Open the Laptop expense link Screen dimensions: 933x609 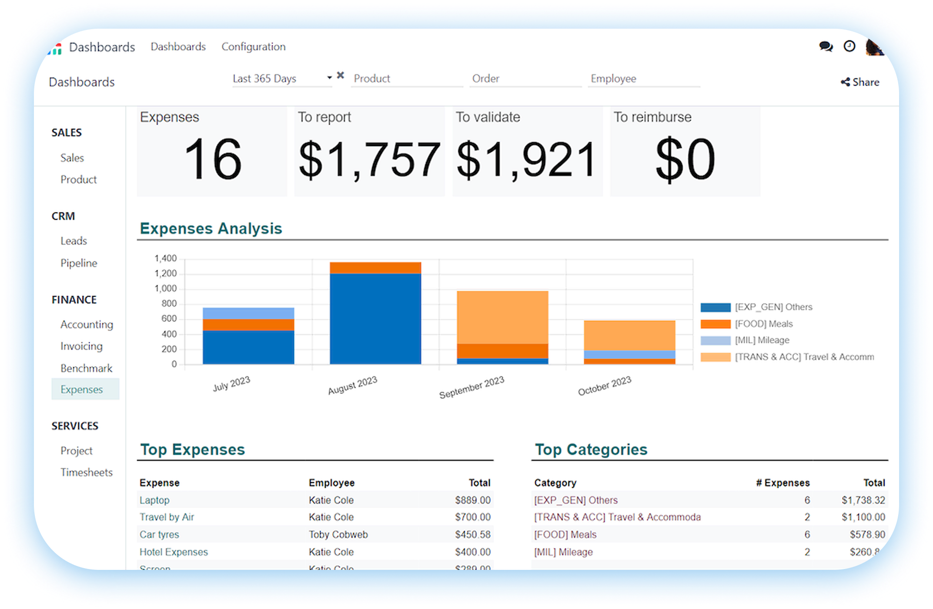(x=154, y=500)
